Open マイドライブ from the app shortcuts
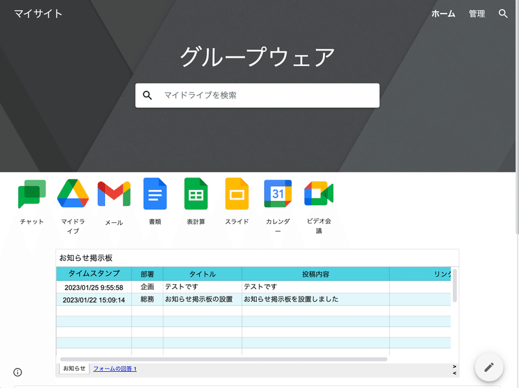This screenshot has height=388, width=519. pos(73,194)
